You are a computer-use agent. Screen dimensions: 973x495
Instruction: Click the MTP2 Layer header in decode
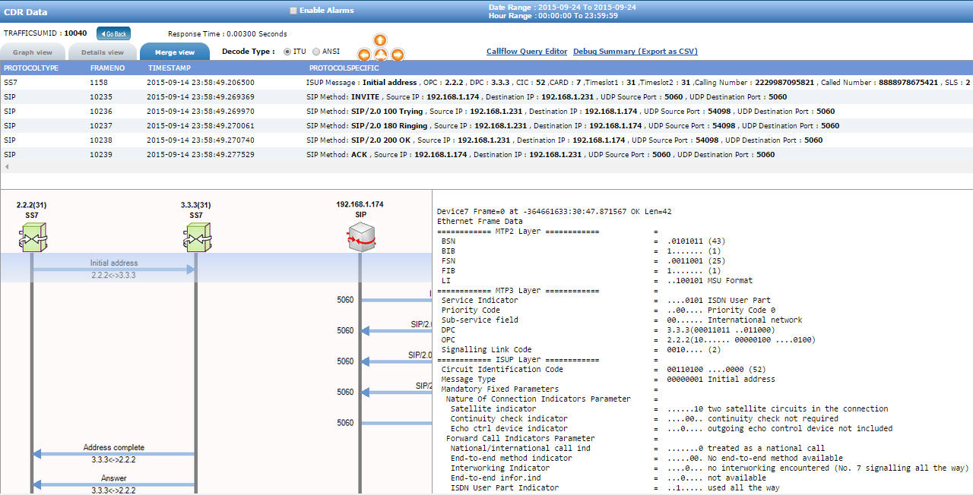coord(518,231)
